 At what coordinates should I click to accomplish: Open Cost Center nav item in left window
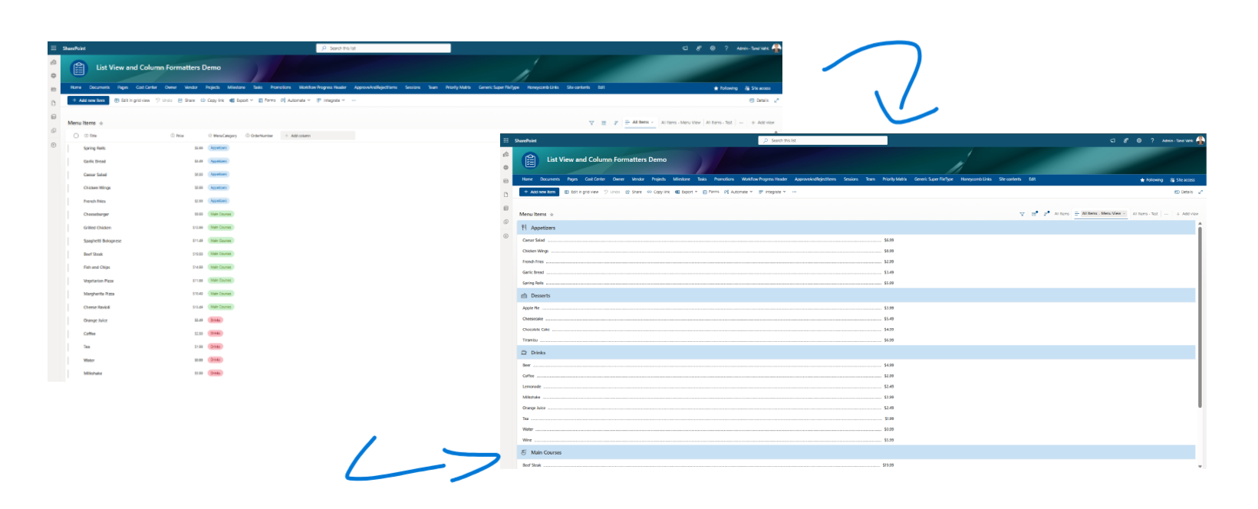coord(147,87)
